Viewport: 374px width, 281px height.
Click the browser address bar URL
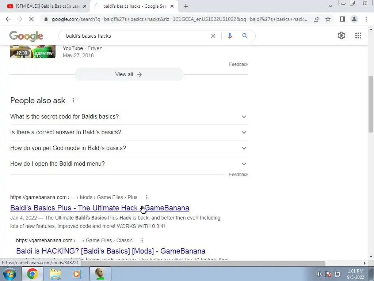(179, 19)
